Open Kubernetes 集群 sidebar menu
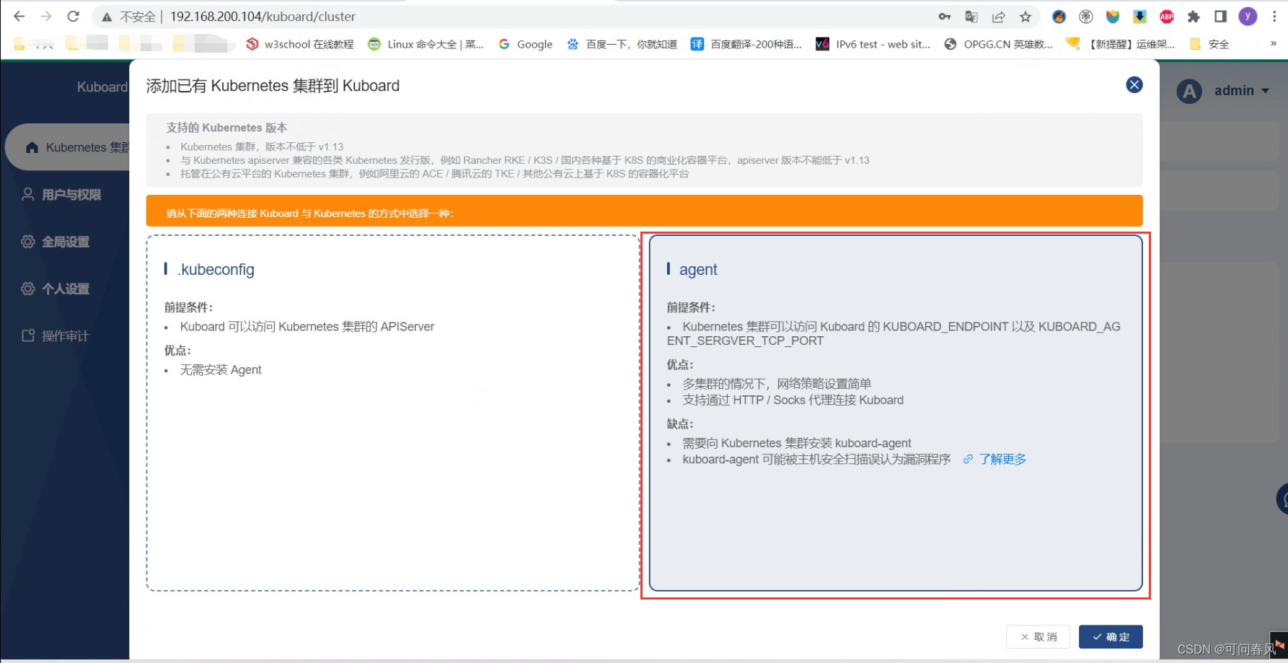 tap(67, 147)
